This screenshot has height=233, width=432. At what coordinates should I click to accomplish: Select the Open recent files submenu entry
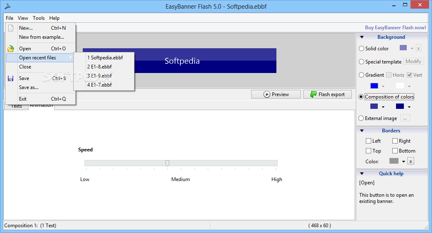coord(40,58)
